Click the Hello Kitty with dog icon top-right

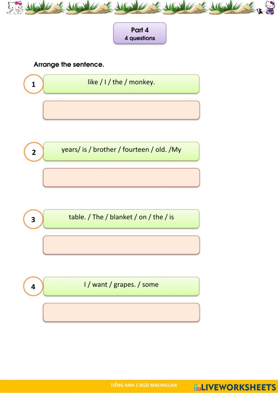pyautogui.click(x=266, y=8)
